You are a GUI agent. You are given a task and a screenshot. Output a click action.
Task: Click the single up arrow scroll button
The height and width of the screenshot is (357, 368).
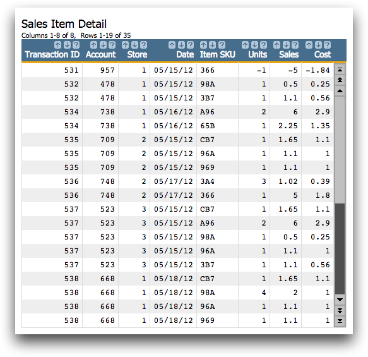click(340, 90)
